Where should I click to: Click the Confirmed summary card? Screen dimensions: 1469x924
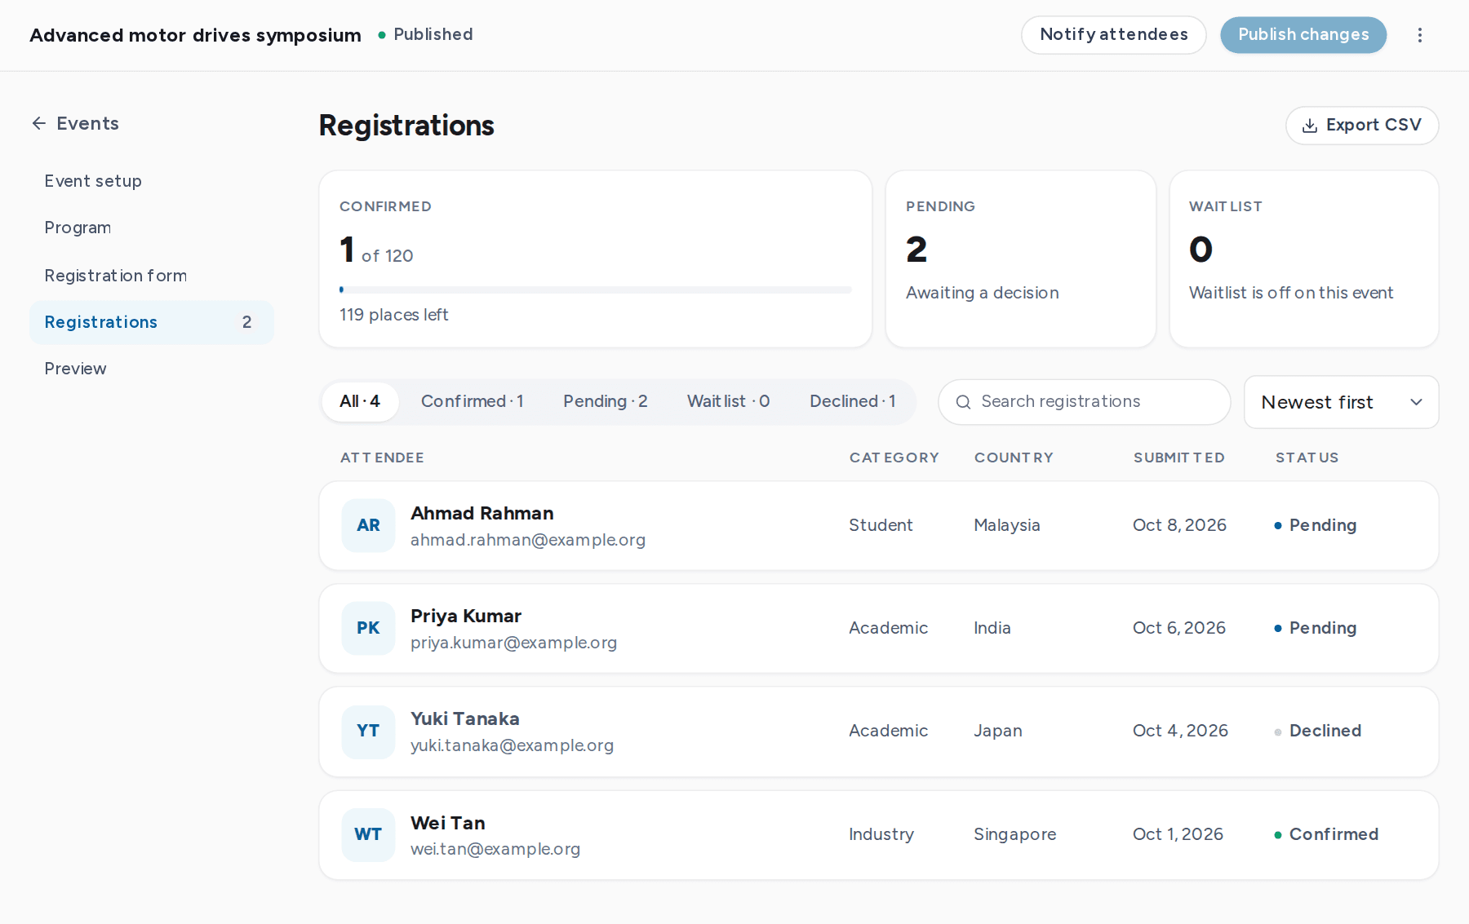point(596,259)
